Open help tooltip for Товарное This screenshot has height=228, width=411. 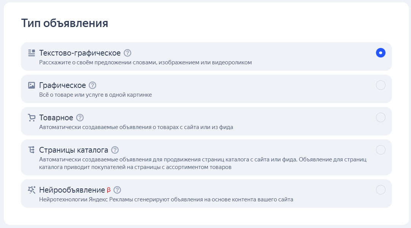coord(80,118)
